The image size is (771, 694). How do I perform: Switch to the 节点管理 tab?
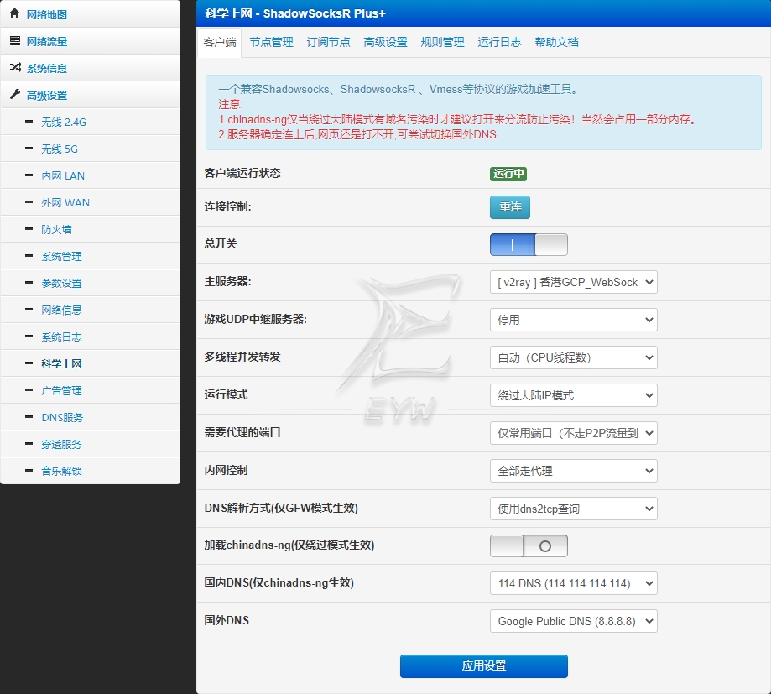click(271, 42)
